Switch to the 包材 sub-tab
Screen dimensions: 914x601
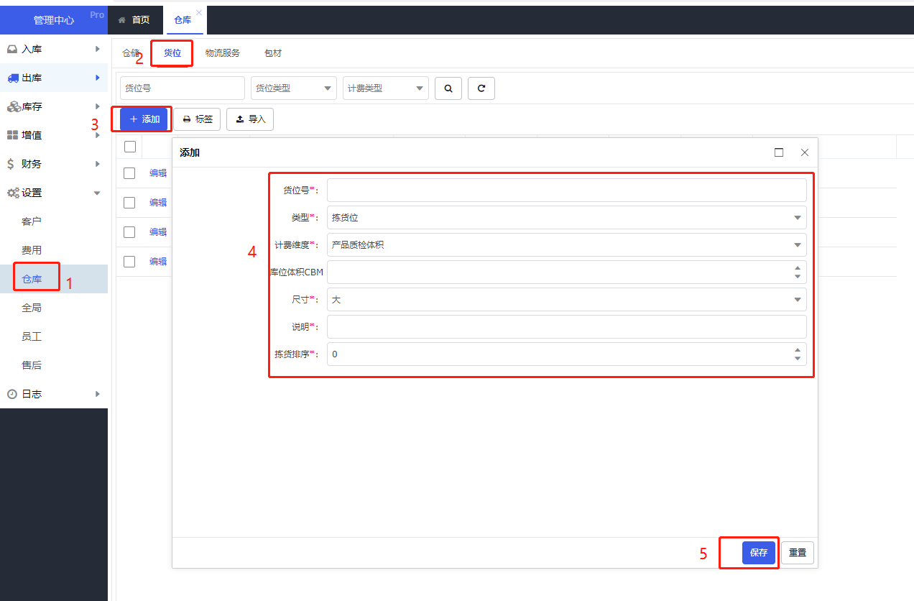click(273, 53)
